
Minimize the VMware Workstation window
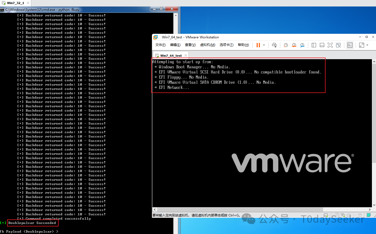click(360, 37)
